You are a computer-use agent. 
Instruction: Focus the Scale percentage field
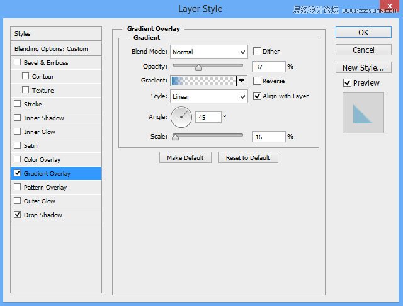(x=269, y=137)
